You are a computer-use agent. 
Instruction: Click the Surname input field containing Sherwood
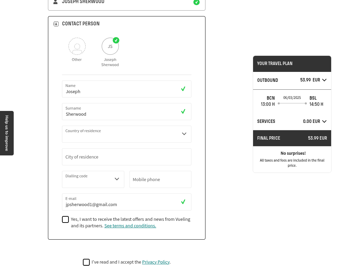pos(126,112)
